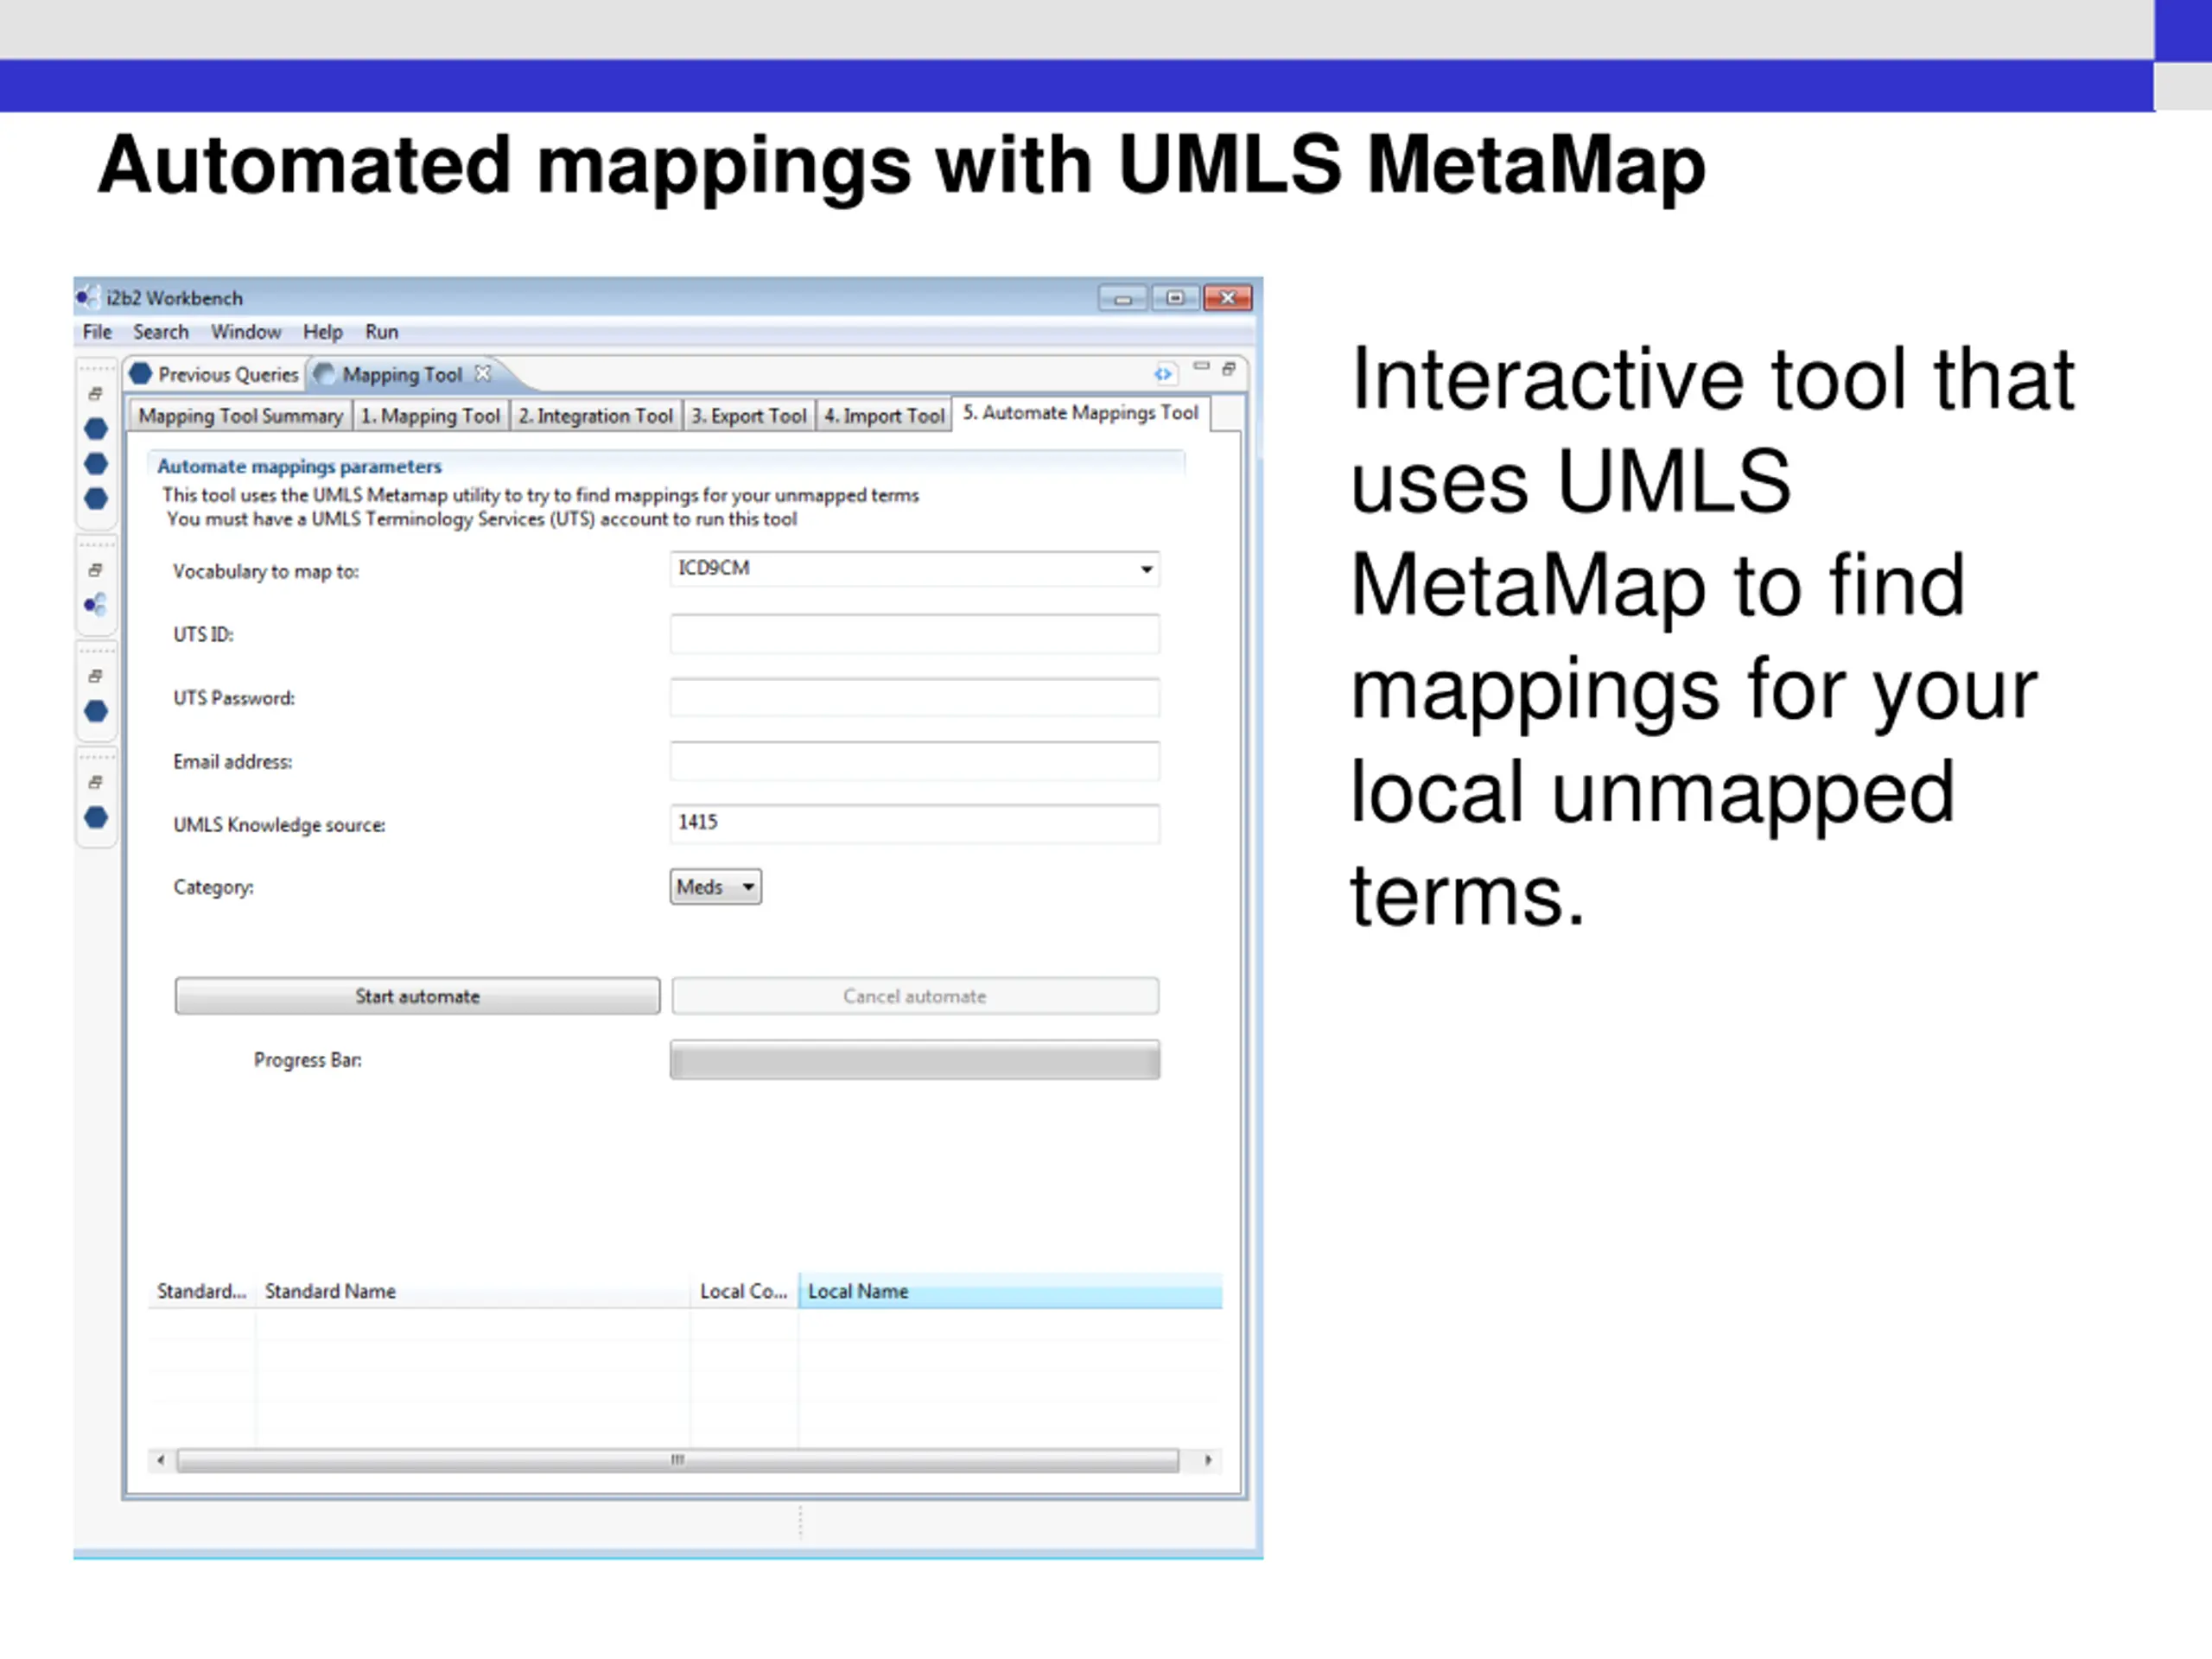Screen dimensions: 2212x1659
Task: Go to the 2. Integration Tool tab
Action: pos(596,416)
